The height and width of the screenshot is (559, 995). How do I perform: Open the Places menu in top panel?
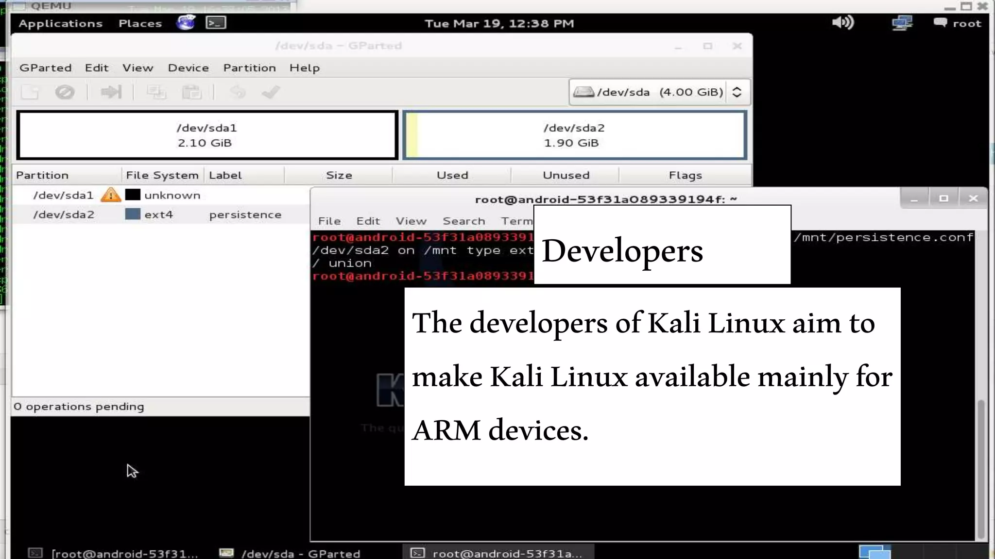pos(140,23)
